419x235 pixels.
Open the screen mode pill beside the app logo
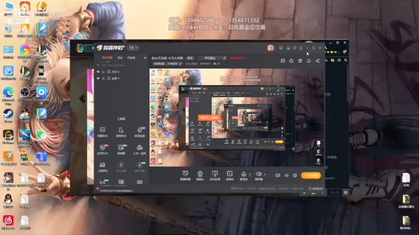pos(133,48)
